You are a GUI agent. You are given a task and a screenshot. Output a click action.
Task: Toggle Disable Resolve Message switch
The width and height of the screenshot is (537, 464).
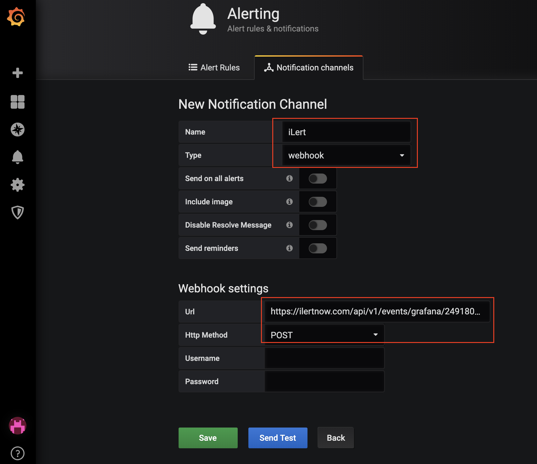tap(318, 225)
